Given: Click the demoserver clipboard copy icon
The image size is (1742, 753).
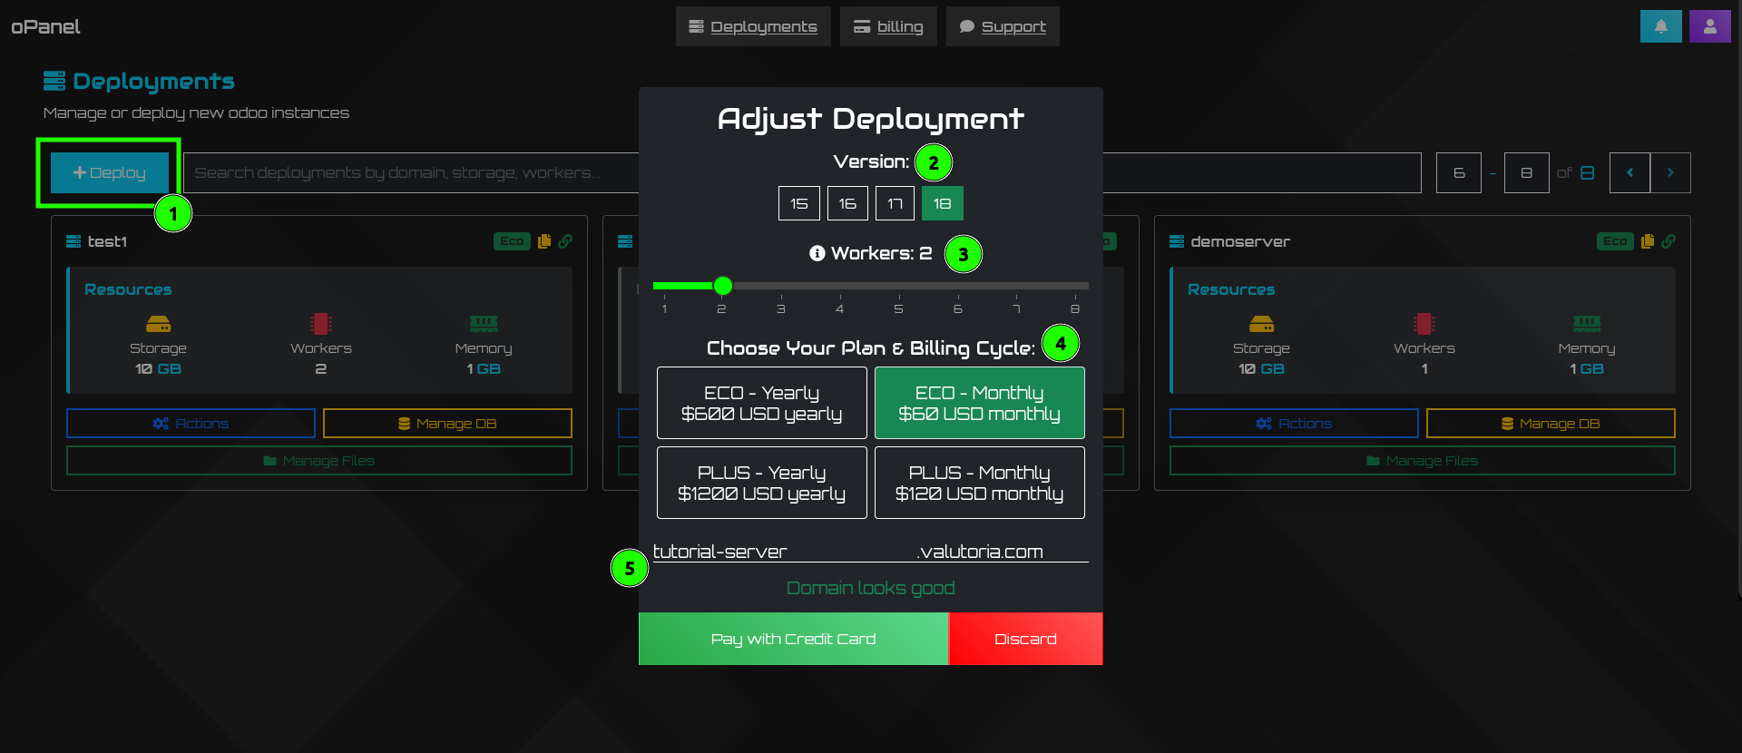Looking at the screenshot, I should pyautogui.click(x=1648, y=241).
